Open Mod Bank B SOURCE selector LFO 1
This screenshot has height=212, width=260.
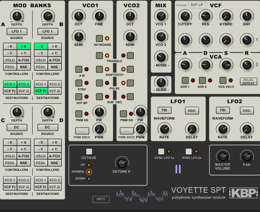(48, 31)
